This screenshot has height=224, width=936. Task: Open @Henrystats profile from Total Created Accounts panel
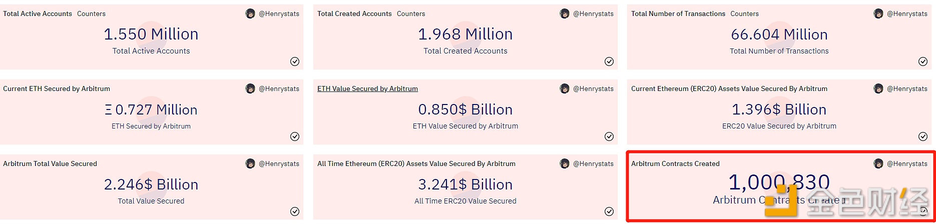pos(593,13)
